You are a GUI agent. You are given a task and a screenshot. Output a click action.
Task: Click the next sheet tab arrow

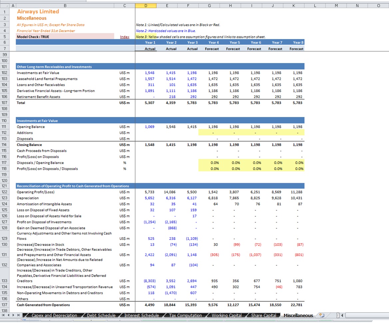pos(13,315)
